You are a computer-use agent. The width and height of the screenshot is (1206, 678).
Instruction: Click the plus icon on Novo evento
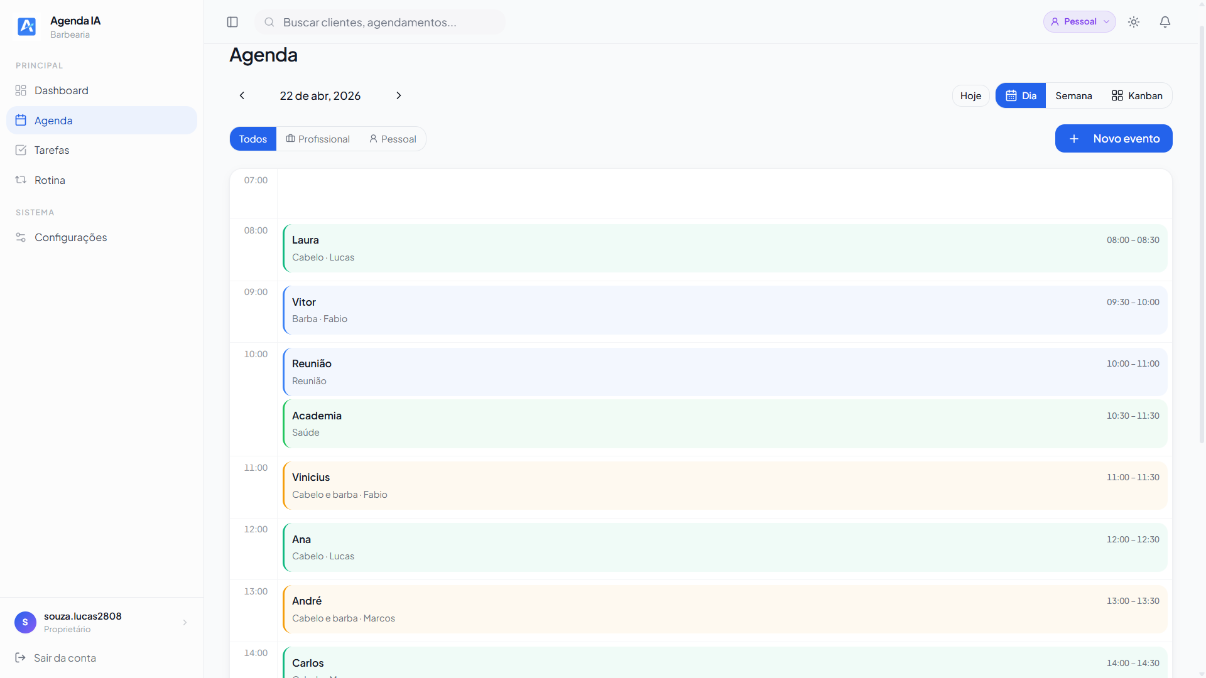click(1074, 139)
